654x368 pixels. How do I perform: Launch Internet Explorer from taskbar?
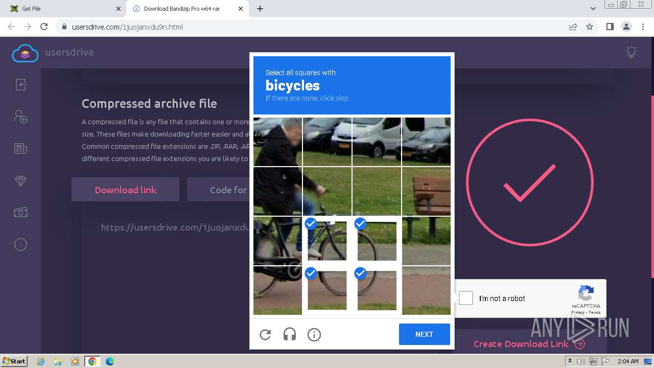click(41, 361)
